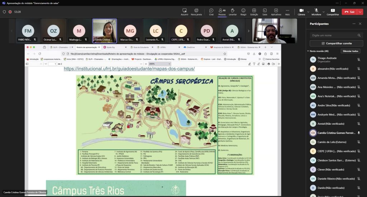Click the Digite um nome search field

coord(336,35)
